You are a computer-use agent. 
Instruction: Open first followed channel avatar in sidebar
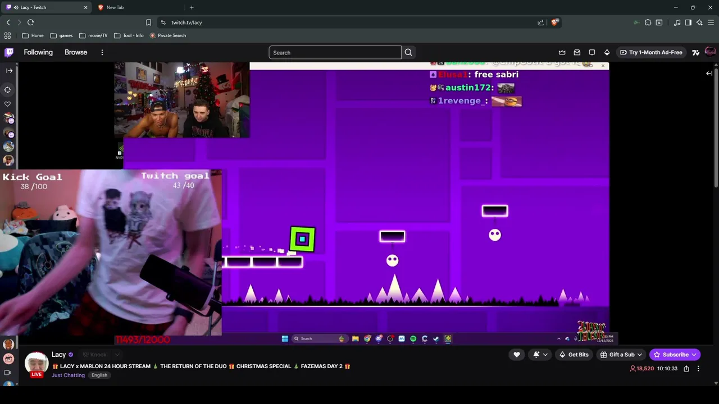point(8,118)
